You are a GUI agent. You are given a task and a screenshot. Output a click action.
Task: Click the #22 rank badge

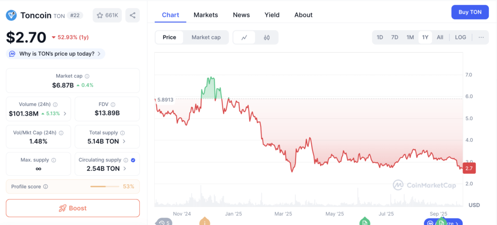coord(75,15)
